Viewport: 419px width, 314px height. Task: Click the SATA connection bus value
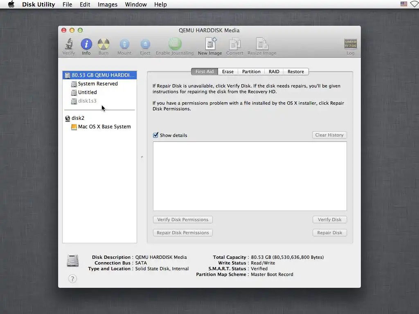141,263
